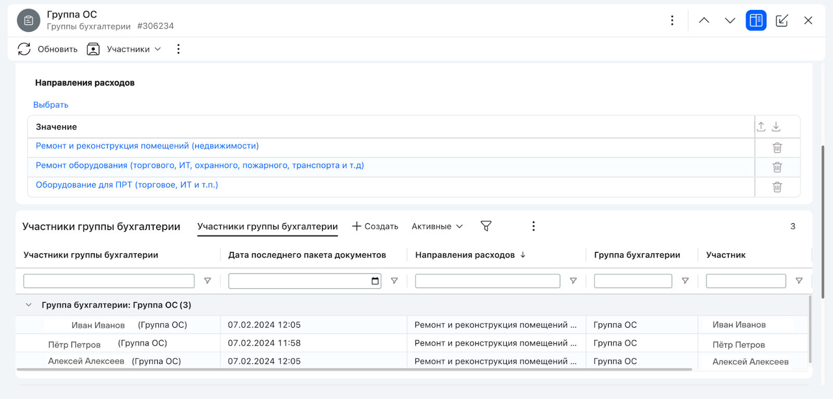Image resolution: width=833 pixels, height=399 pixels.
Task: Focus the Группа бухгалтерии filter field
Action: [633, 281]
